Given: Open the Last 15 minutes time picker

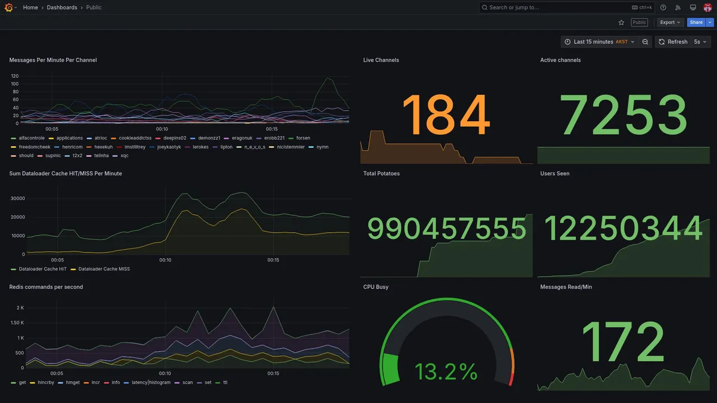Looking at the screenshot, I should 599,42.
